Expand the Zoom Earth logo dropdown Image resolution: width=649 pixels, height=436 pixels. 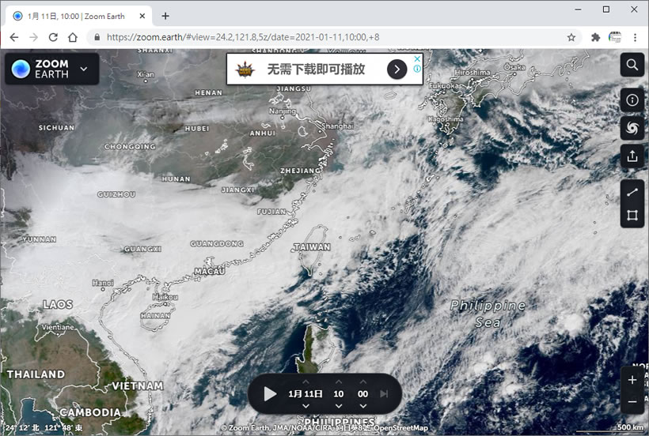point(84,69)
